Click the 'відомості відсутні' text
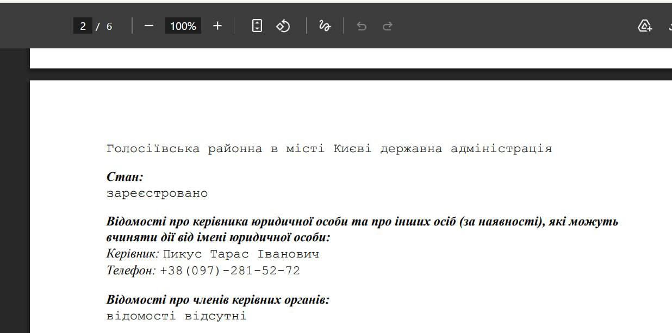 [176, 316]
